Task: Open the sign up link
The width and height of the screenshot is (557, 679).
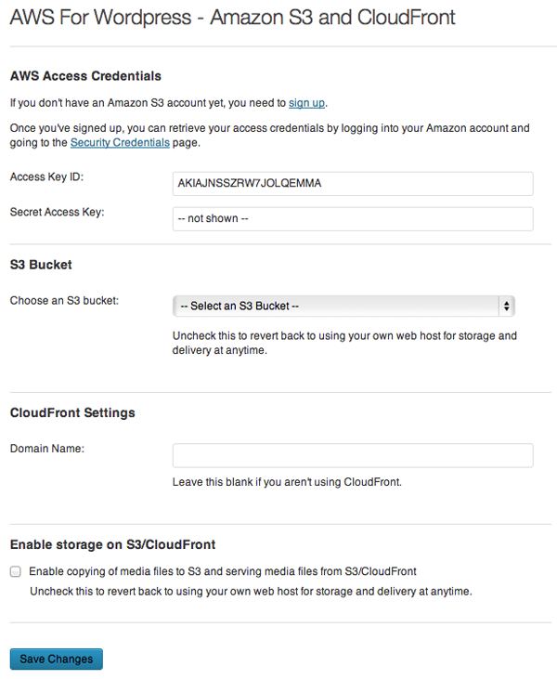Action: click(306, 103)
